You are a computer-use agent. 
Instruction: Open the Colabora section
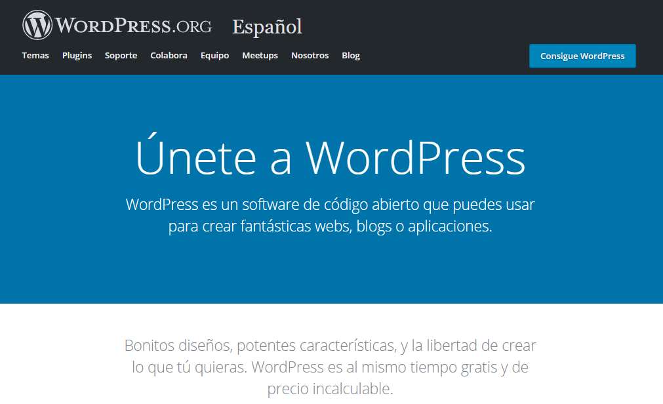point(169,56)
